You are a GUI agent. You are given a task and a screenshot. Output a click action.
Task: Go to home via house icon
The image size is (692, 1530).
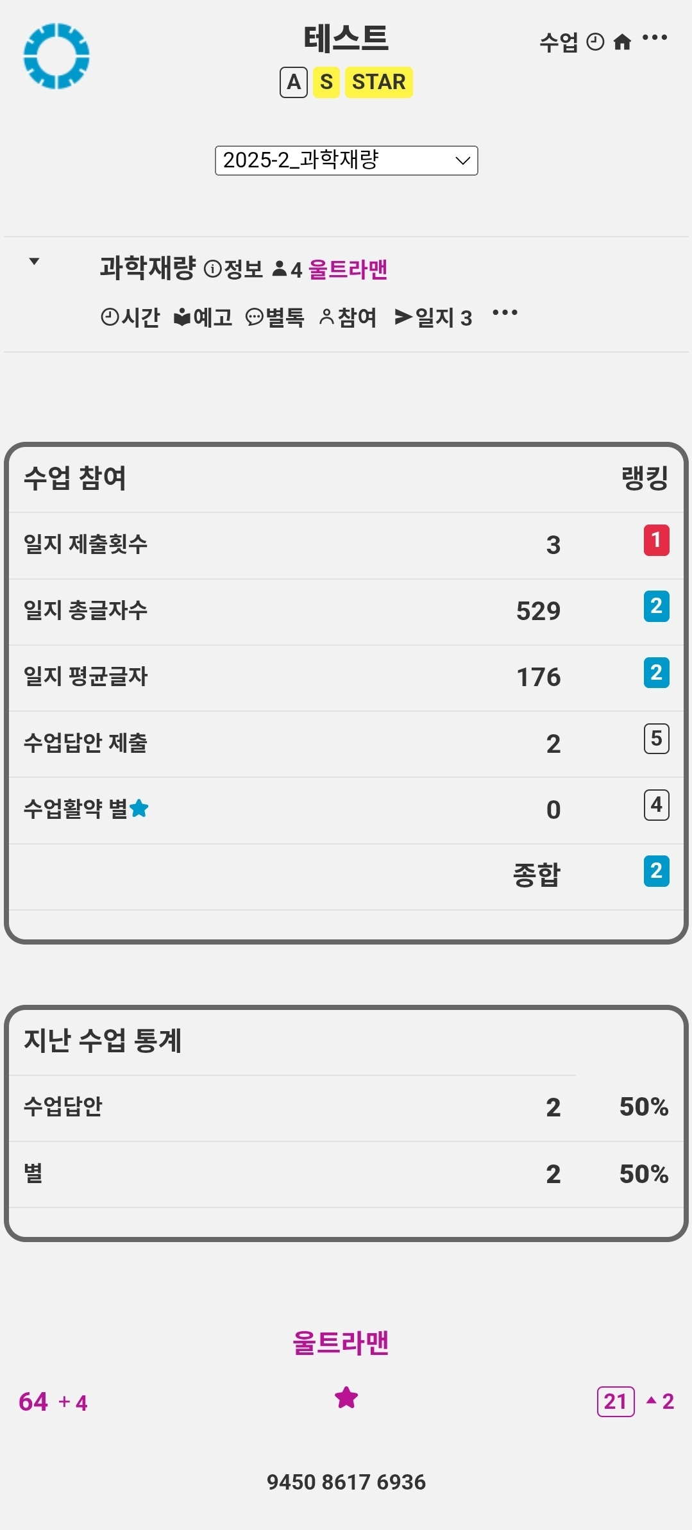pyautogui.click(x=622, y=42)
